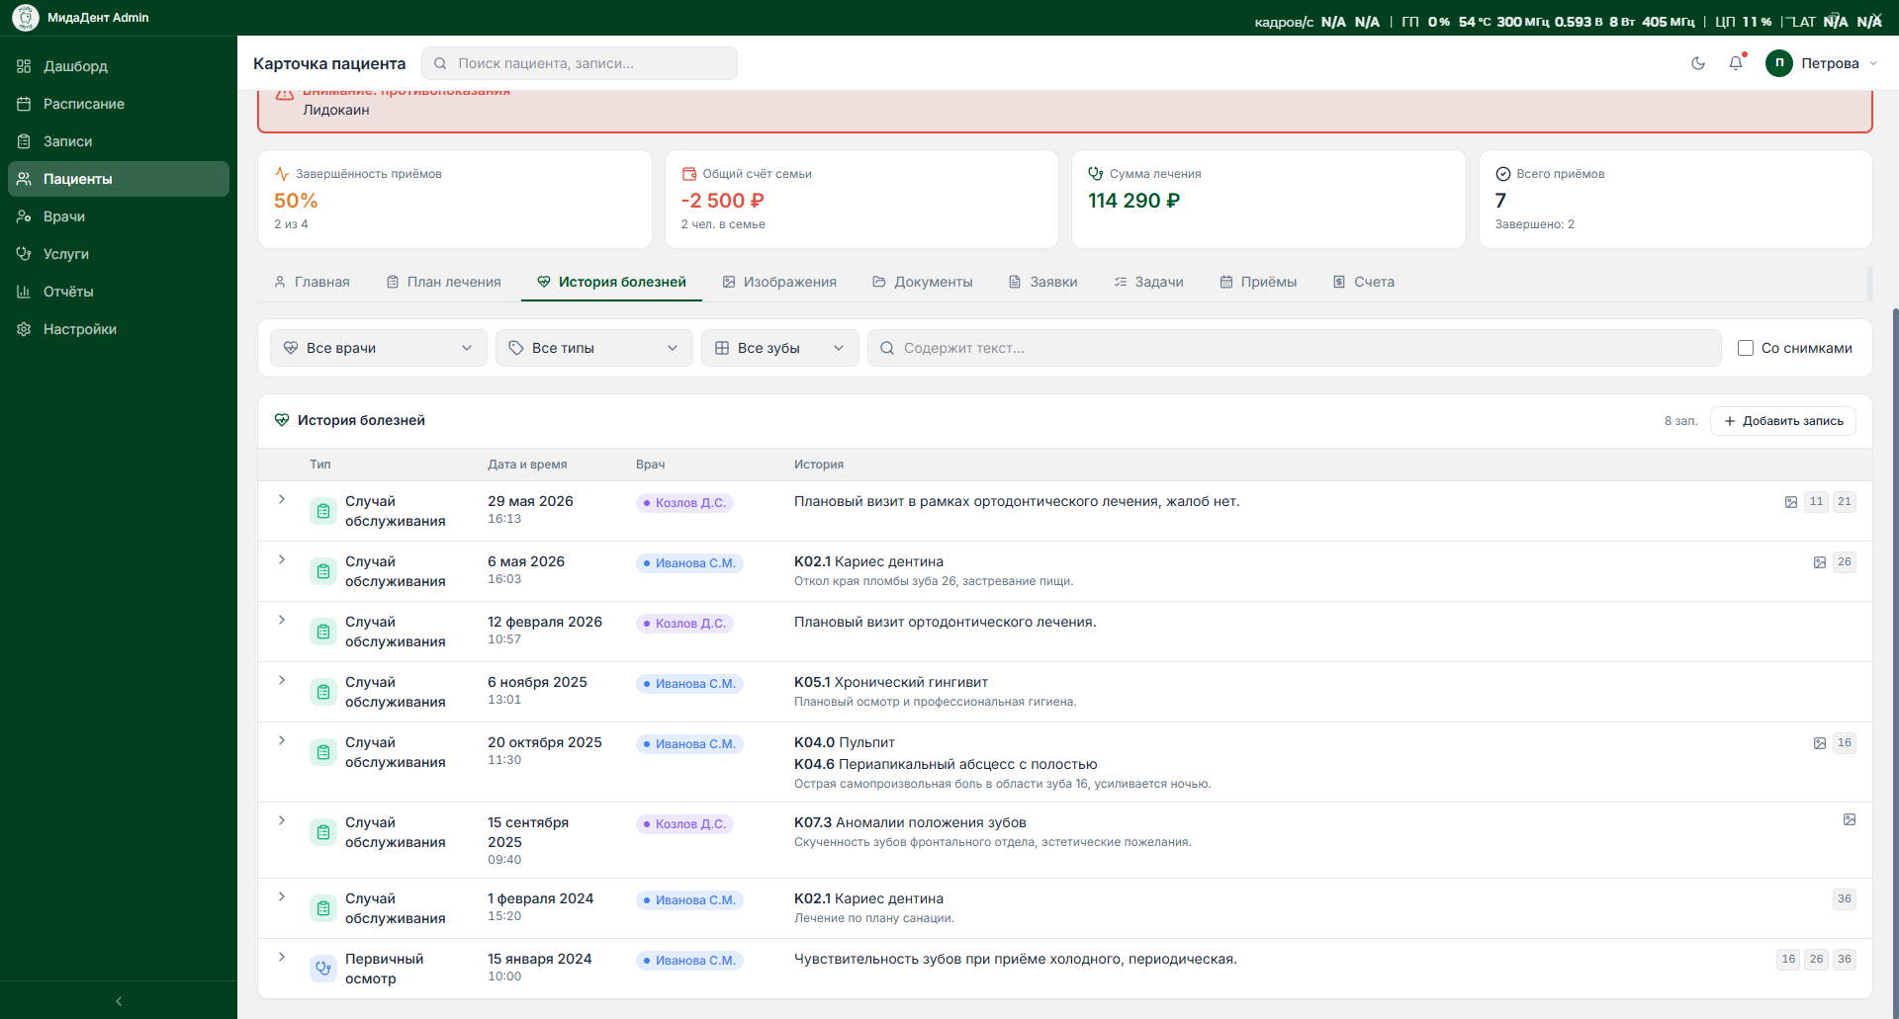This screenshot has width=1899, height=1019.
Task: Open Петрова user menu chevron
Action: 1873,63
